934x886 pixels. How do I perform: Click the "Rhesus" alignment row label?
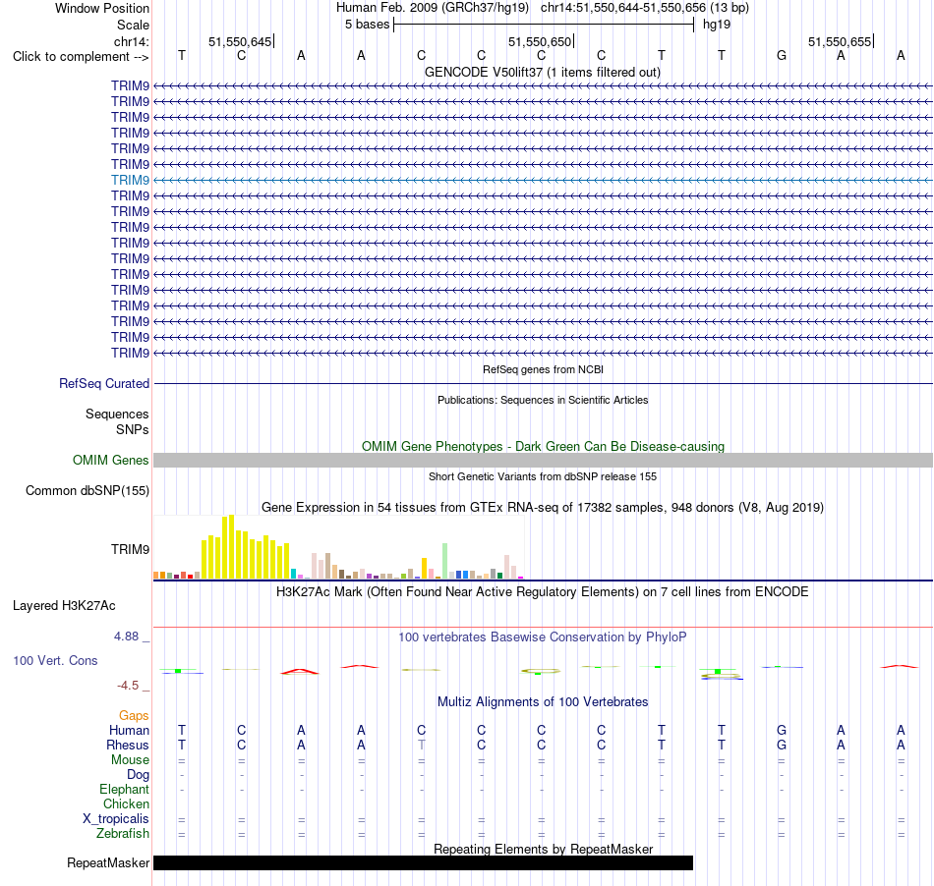[x=128, y=745]
